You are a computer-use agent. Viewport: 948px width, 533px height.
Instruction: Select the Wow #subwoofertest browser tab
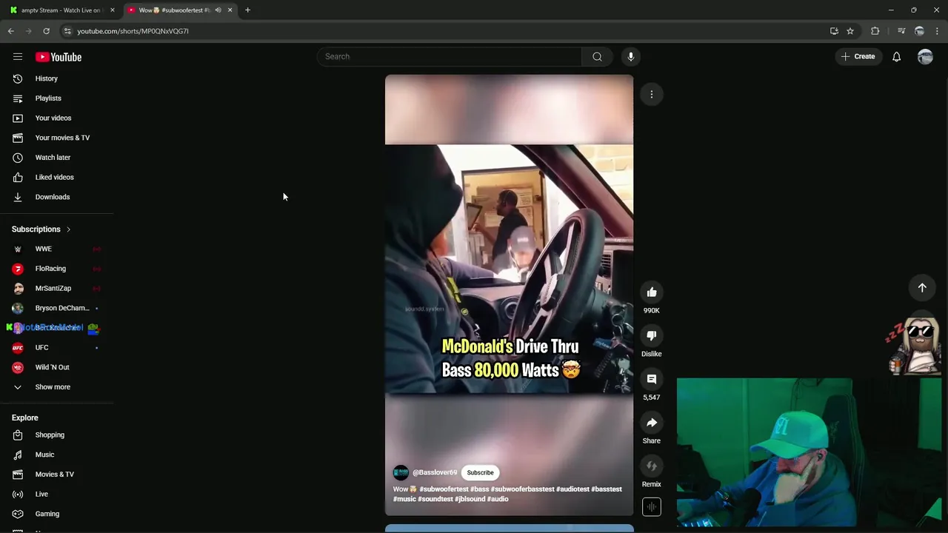(x=175, y=10)
